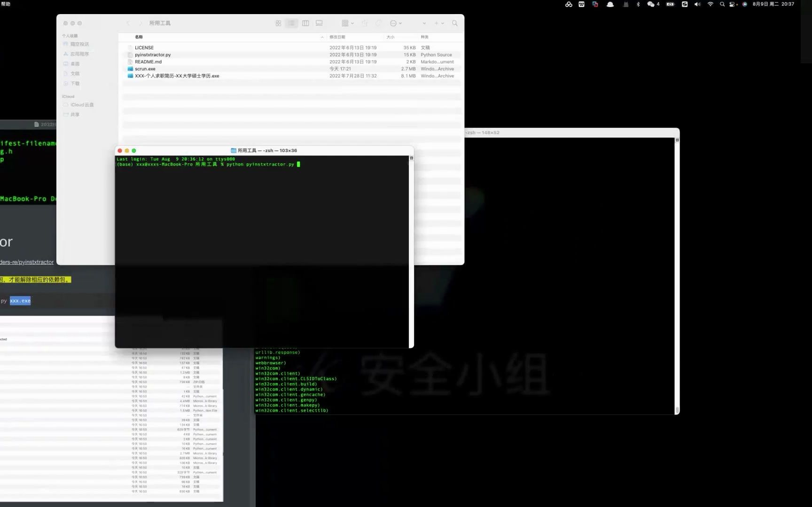Toggle the Wi-Fi status menu
The image size is (812, 507).
pos(710,4)
